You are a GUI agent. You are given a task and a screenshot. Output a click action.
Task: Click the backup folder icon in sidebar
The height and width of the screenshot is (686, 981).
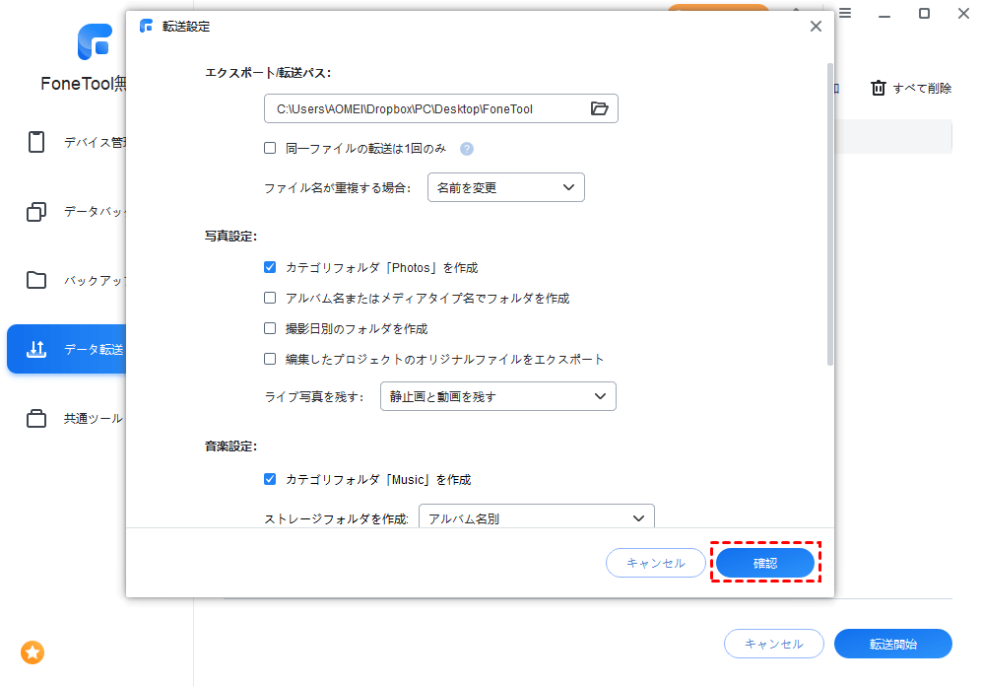click(x=36, y=280)
